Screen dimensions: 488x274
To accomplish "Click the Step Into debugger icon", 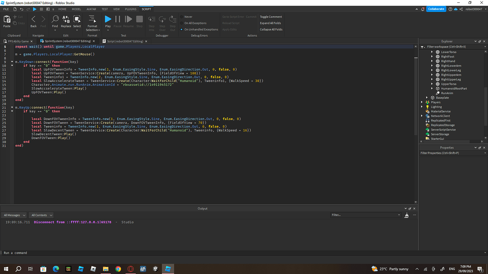I will tap(152, 19).
